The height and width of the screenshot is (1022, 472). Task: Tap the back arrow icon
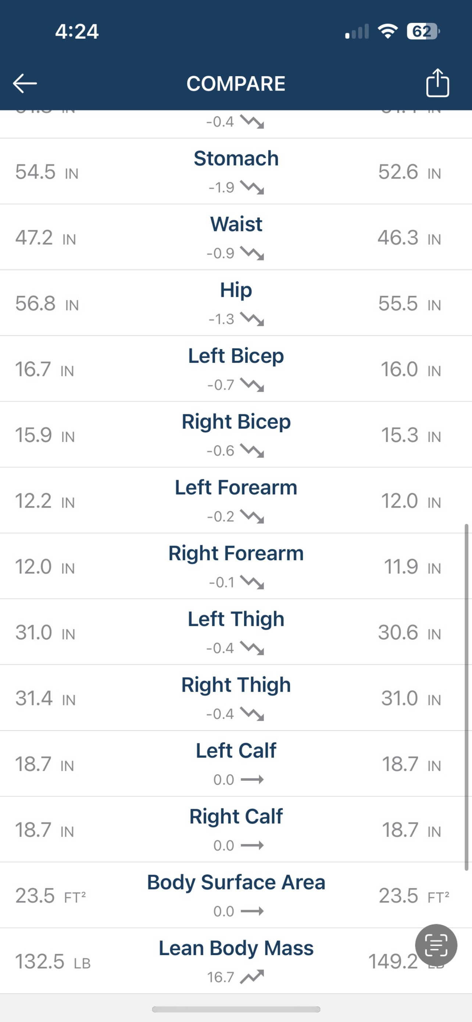[x=25, y=83]
